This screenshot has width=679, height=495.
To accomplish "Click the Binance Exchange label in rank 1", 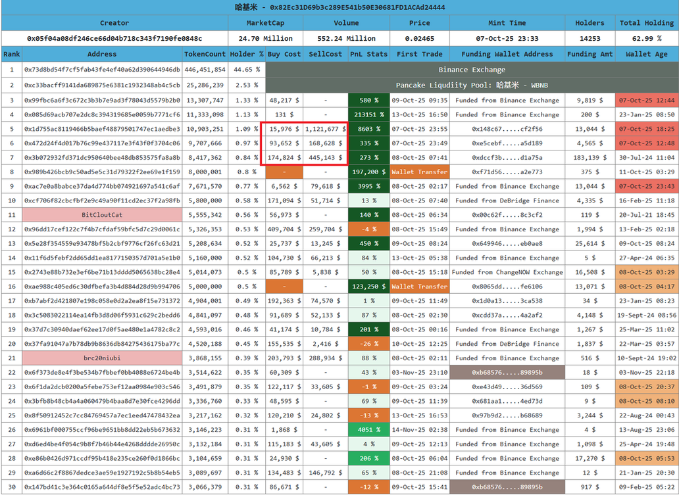I will coord(472,70).
